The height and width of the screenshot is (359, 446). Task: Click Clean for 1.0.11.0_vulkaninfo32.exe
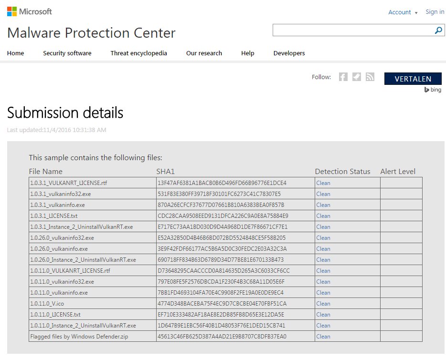point(323,282)
